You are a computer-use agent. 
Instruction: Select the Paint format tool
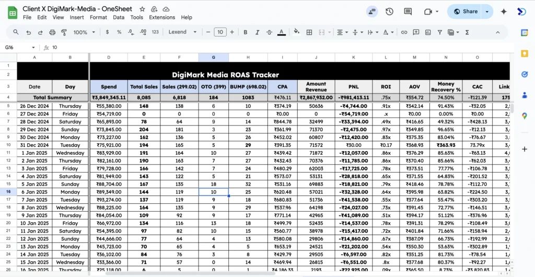click(x=64, y=32)
